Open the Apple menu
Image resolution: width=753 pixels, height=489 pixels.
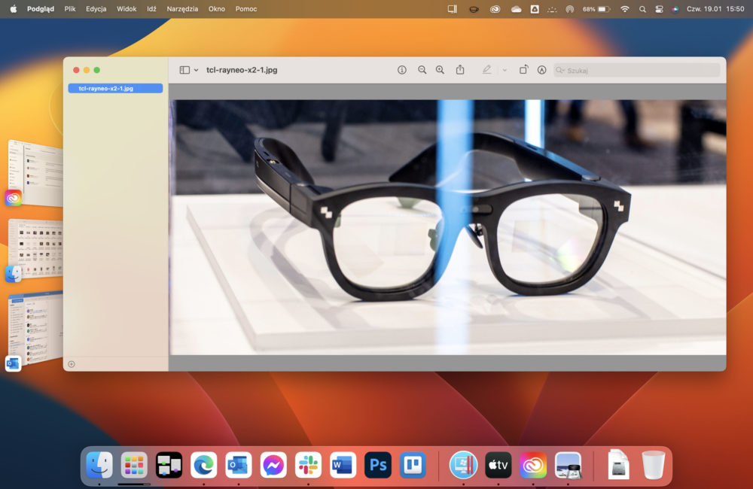14,8
